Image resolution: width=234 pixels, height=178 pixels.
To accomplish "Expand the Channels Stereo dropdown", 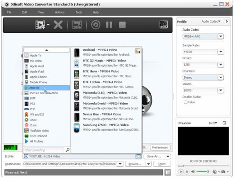I will (221, 78).
